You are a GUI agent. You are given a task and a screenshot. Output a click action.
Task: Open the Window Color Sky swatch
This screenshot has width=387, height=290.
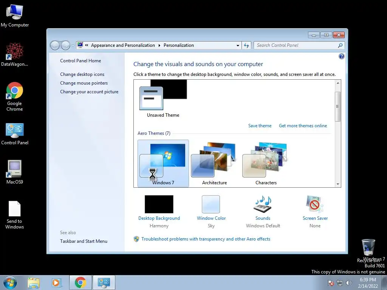pos(211,204)
